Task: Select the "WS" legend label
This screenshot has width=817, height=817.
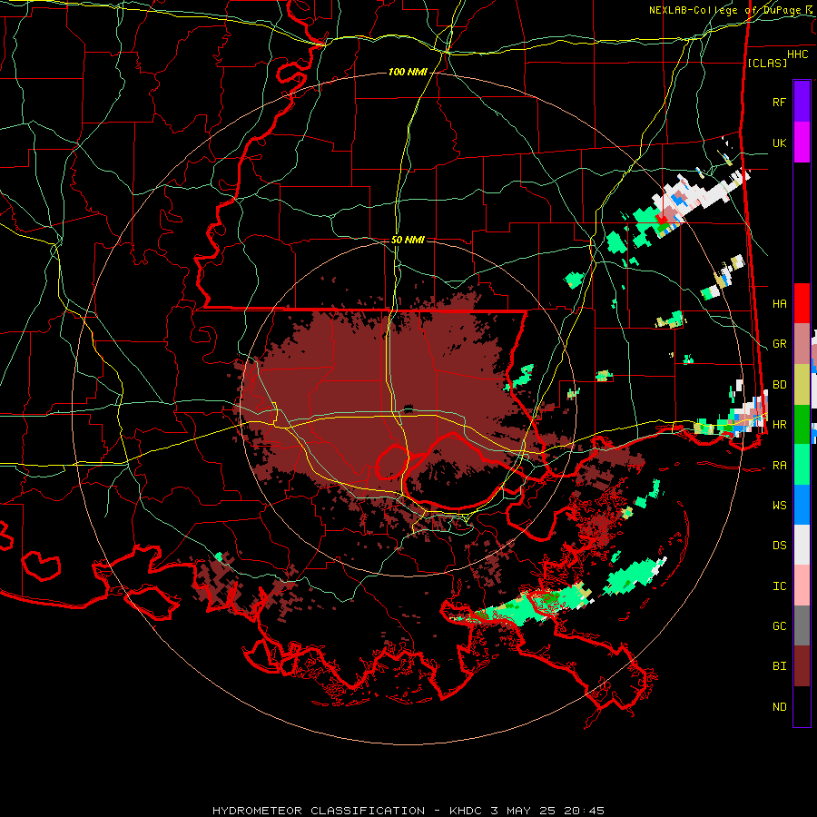Action: pyautogui.click(x=779, y=506)
